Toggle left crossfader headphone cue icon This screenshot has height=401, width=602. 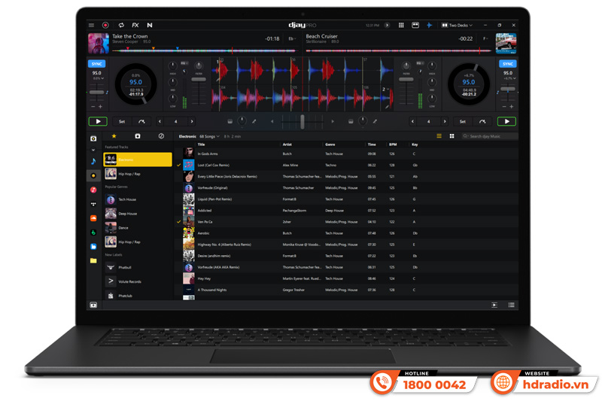pyautogui.click(x=230, y=122)
